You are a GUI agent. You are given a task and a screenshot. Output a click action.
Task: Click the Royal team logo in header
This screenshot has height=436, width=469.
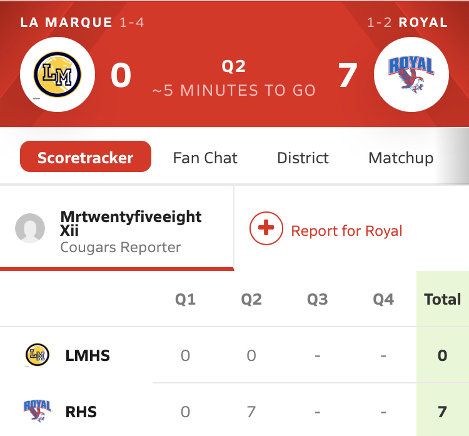(411, 74)
